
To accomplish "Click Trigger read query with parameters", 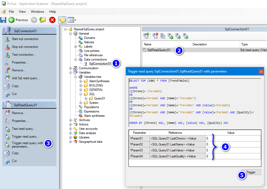I will pyautogui.click(x=27, y=145).
